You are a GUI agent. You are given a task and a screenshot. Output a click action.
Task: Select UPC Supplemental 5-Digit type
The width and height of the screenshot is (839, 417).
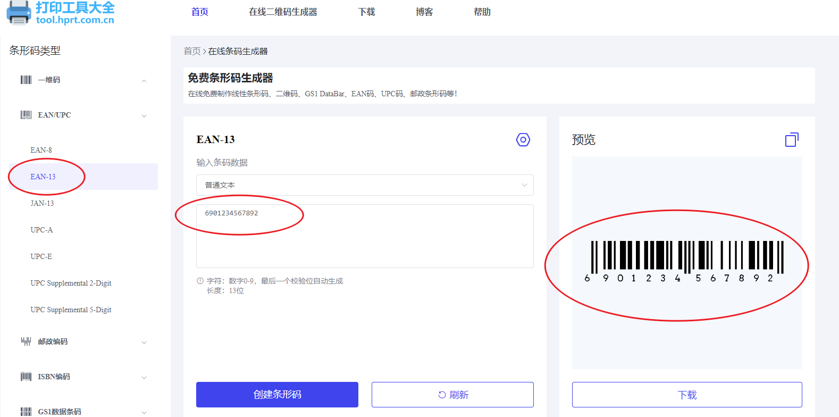71,310
